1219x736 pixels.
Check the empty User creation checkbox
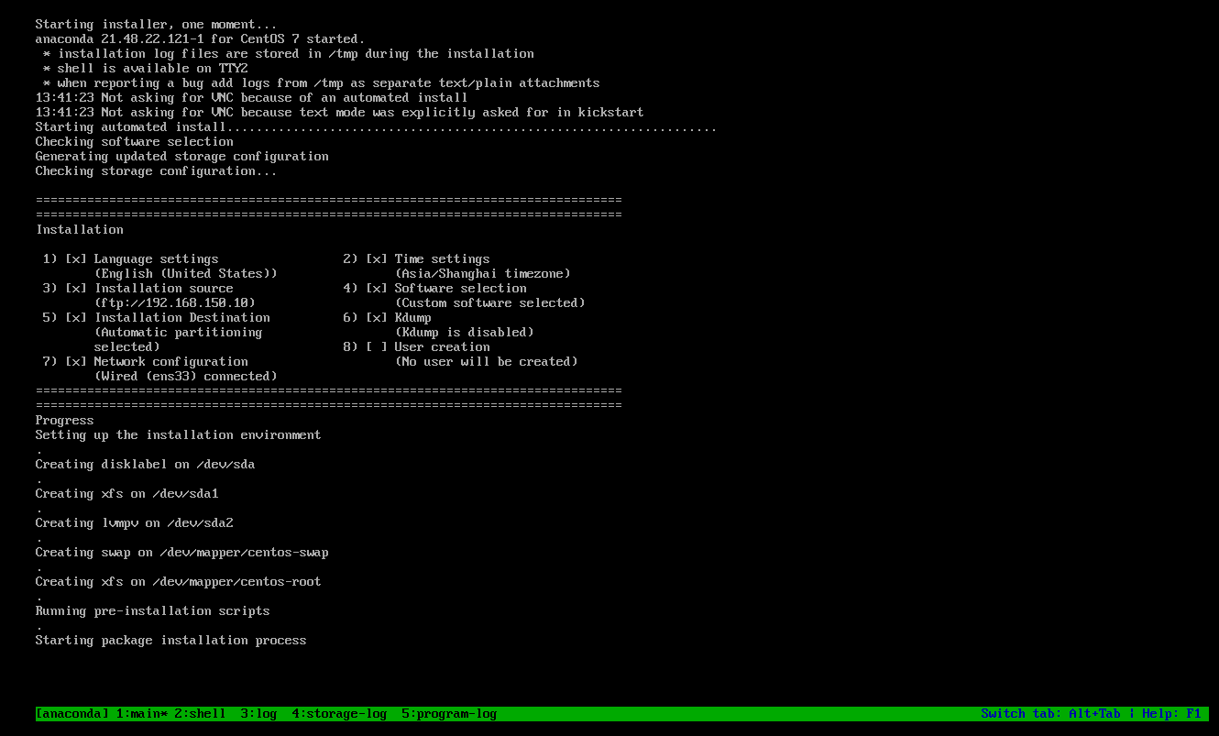(377, 347)
